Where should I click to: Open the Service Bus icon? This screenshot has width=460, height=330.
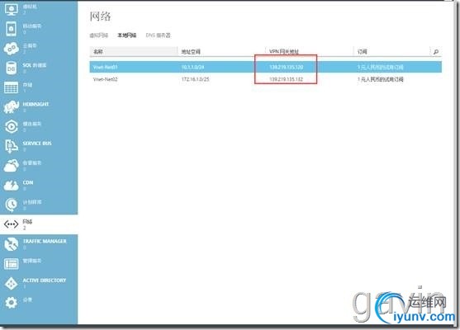[x=11, y=146]
